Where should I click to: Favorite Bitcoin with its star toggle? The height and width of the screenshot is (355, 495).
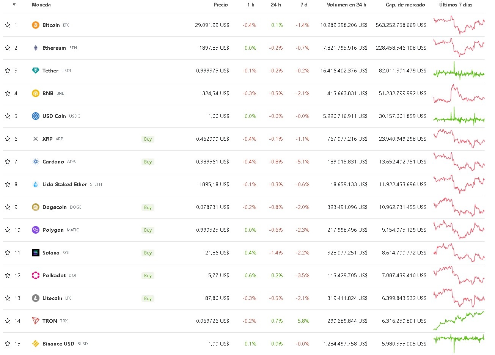click(x=7, y=25)
